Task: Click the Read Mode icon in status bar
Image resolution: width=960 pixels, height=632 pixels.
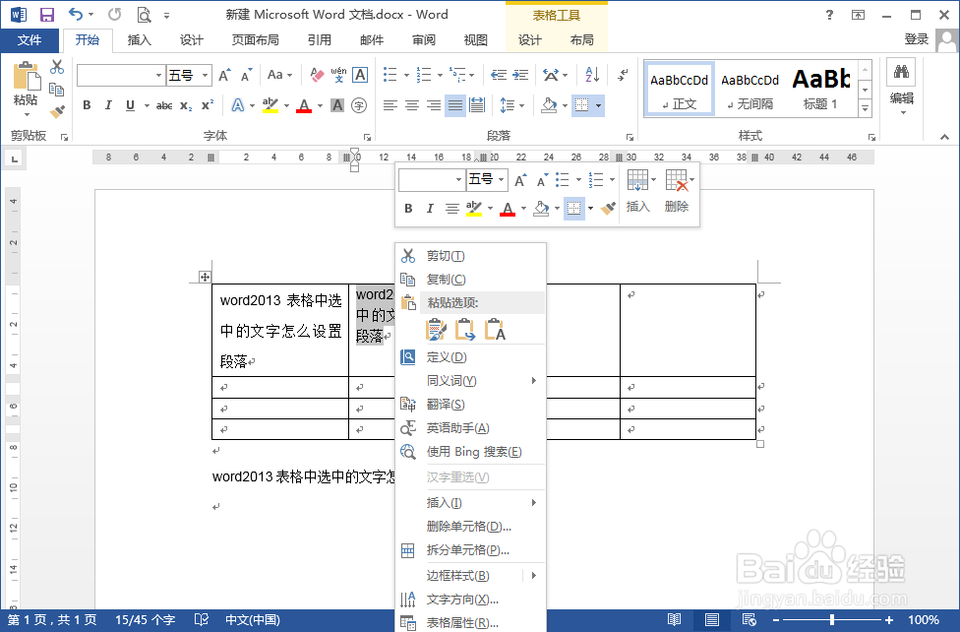Action: (x=674, y=620)
